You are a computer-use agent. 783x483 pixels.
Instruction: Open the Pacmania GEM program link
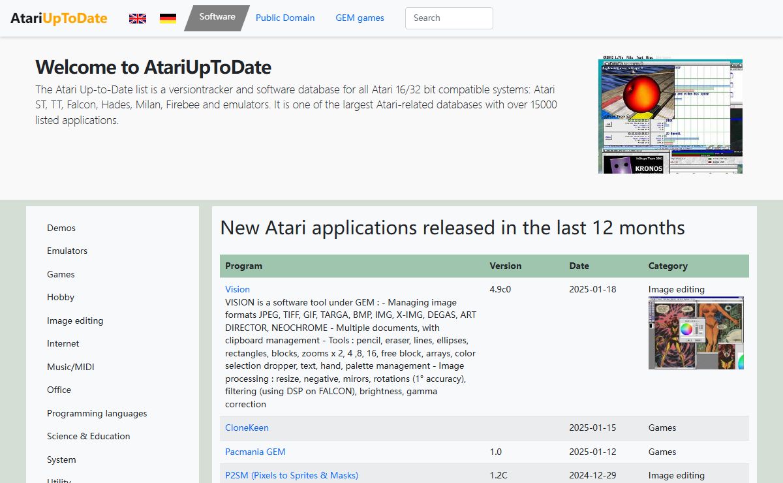[255, 452]
